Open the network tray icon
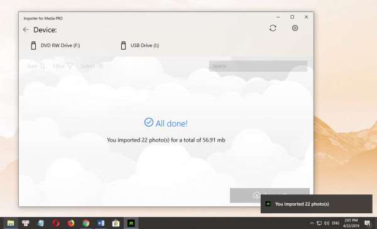Viewport: 377px width, 229px height. 319,223
